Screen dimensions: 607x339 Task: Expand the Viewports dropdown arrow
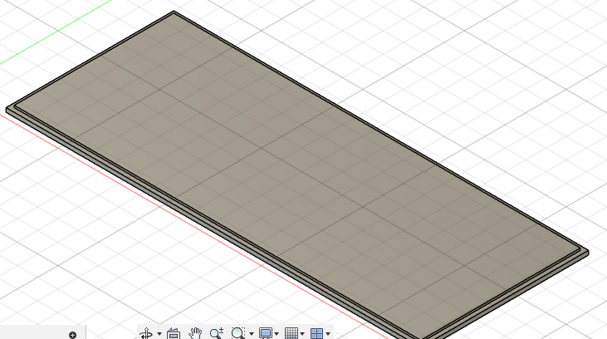point(328,334)
